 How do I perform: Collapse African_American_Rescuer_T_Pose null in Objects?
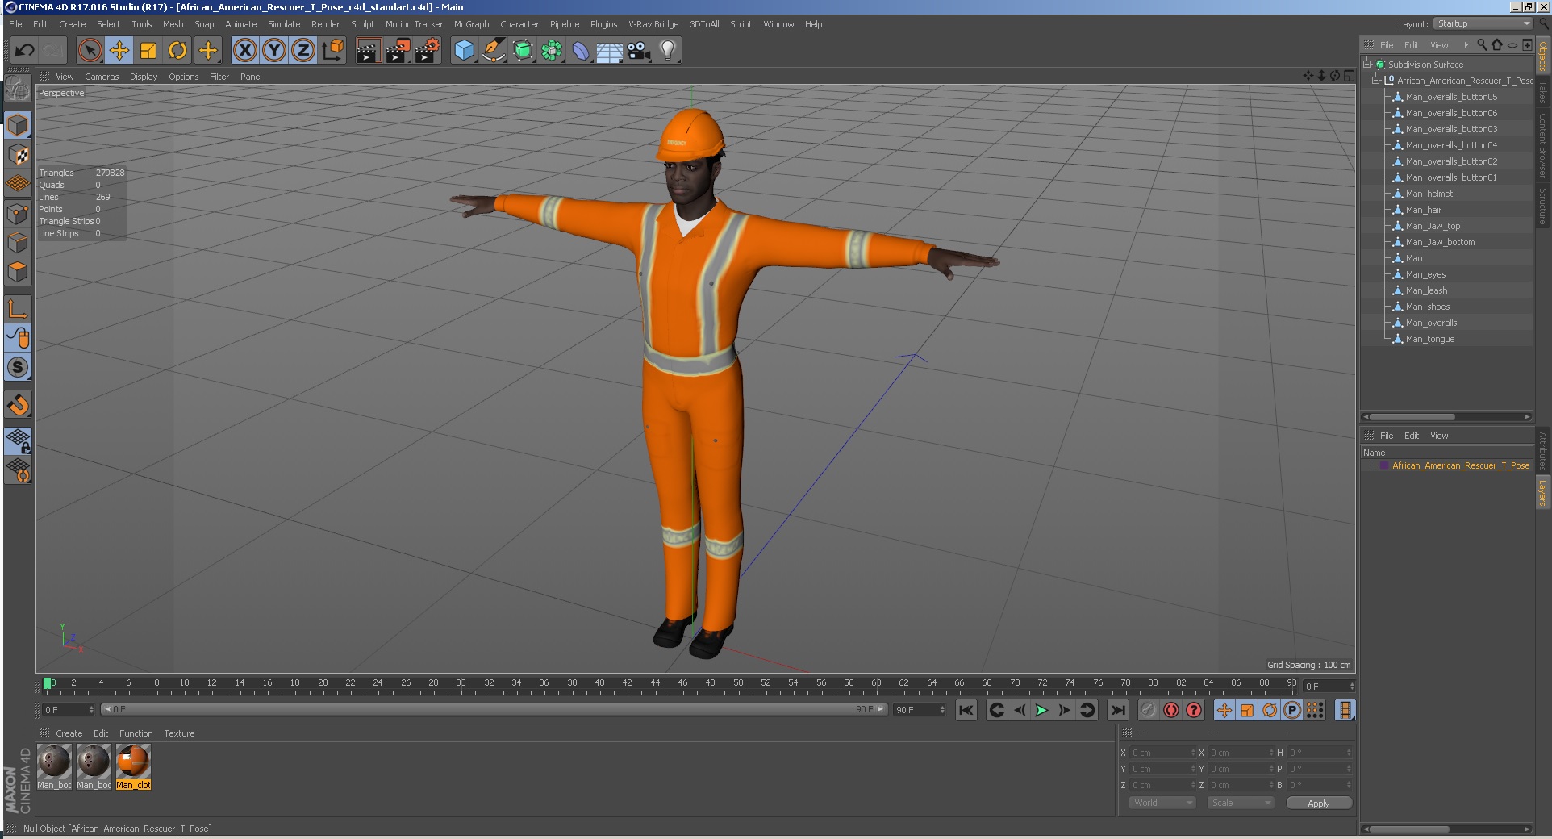(1376, 80)
